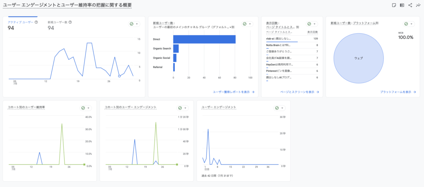
Task: Click the Organic Social label
Action: pyautogui.click(x=161, y=58)
